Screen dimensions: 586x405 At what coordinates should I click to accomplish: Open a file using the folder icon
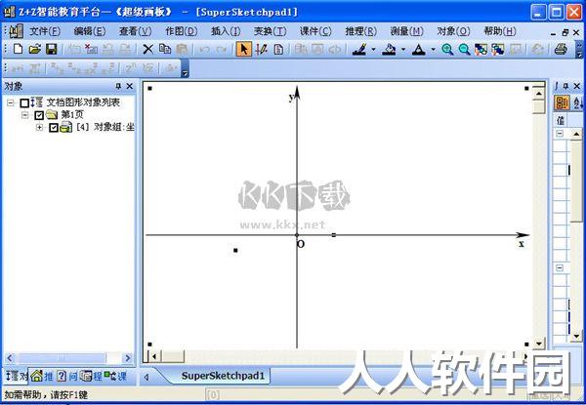click(x=35, y=49)
